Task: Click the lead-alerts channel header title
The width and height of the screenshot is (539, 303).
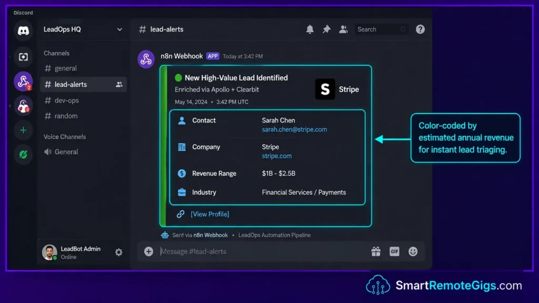Action: (167, 29)
